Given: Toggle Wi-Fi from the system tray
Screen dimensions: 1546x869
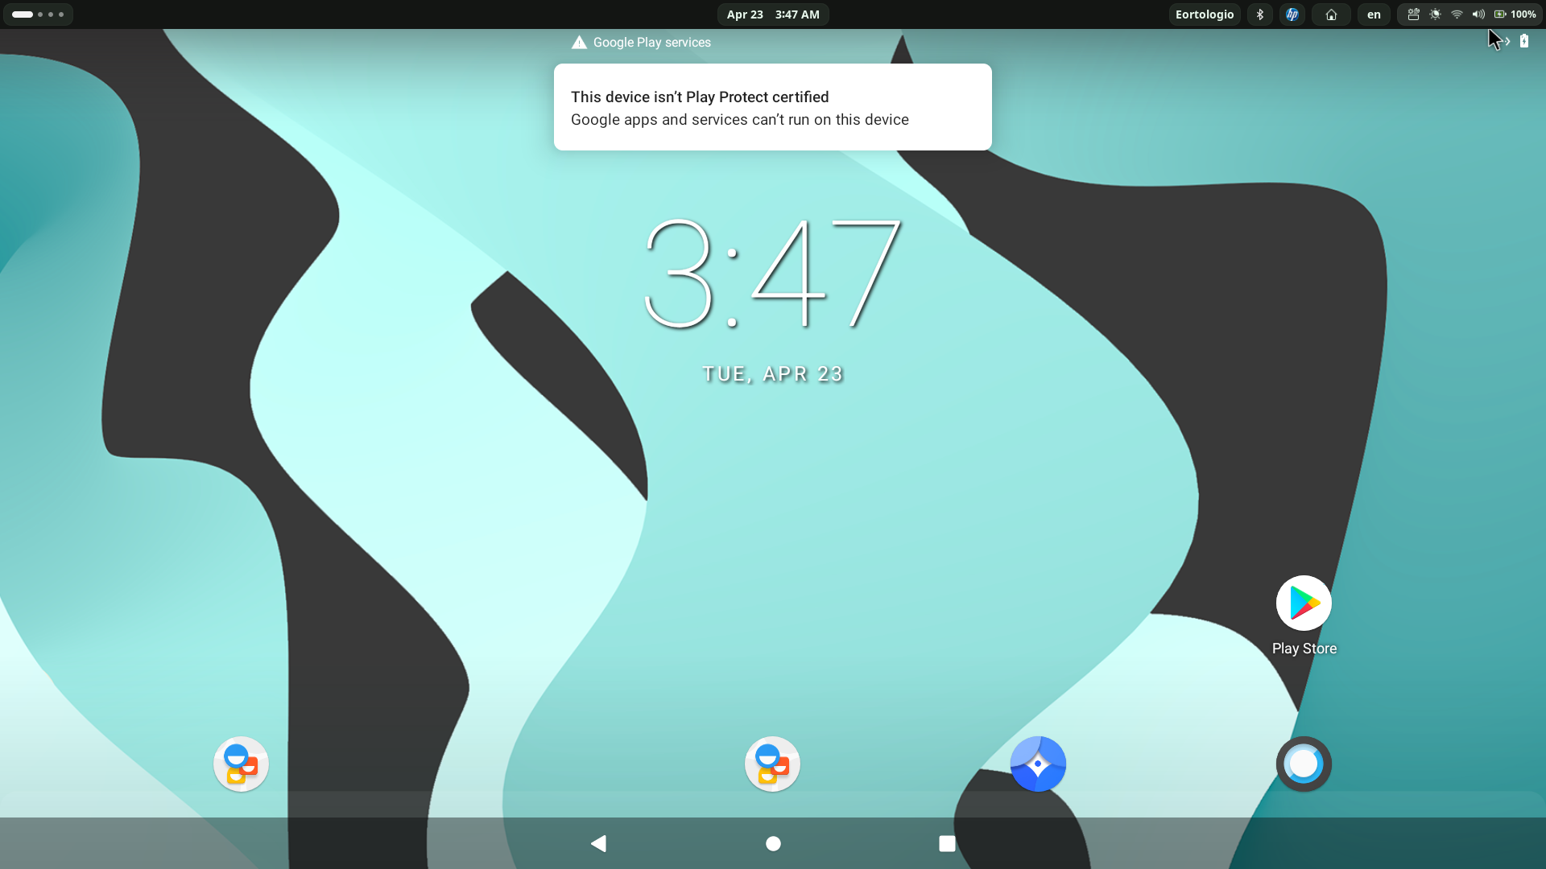Looking at the screenshot, I should (1456, 14).
